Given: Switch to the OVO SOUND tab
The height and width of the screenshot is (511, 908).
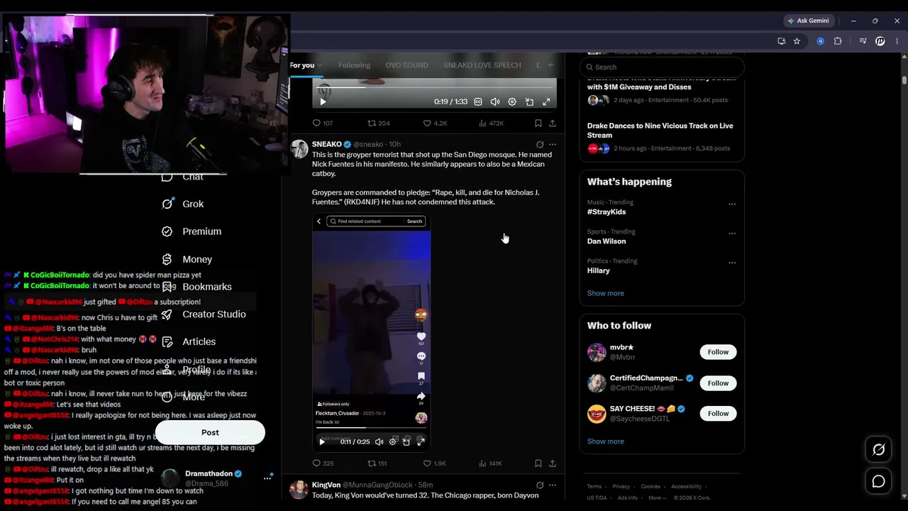Looking at the screenshot, I should [x=406, y=65].
